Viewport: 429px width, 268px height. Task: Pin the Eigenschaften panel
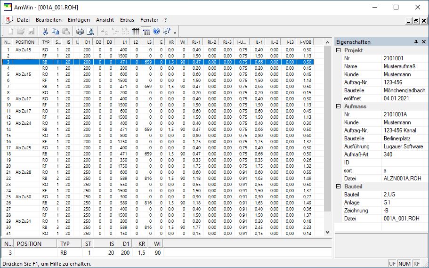pyautogui.click(x=416, y=42)
